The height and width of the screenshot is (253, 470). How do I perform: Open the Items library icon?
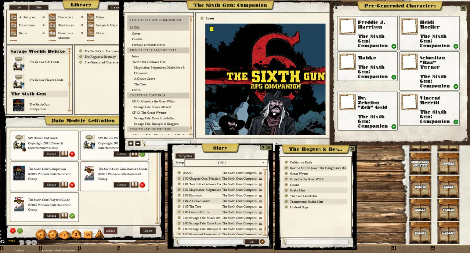click(14, 33)
